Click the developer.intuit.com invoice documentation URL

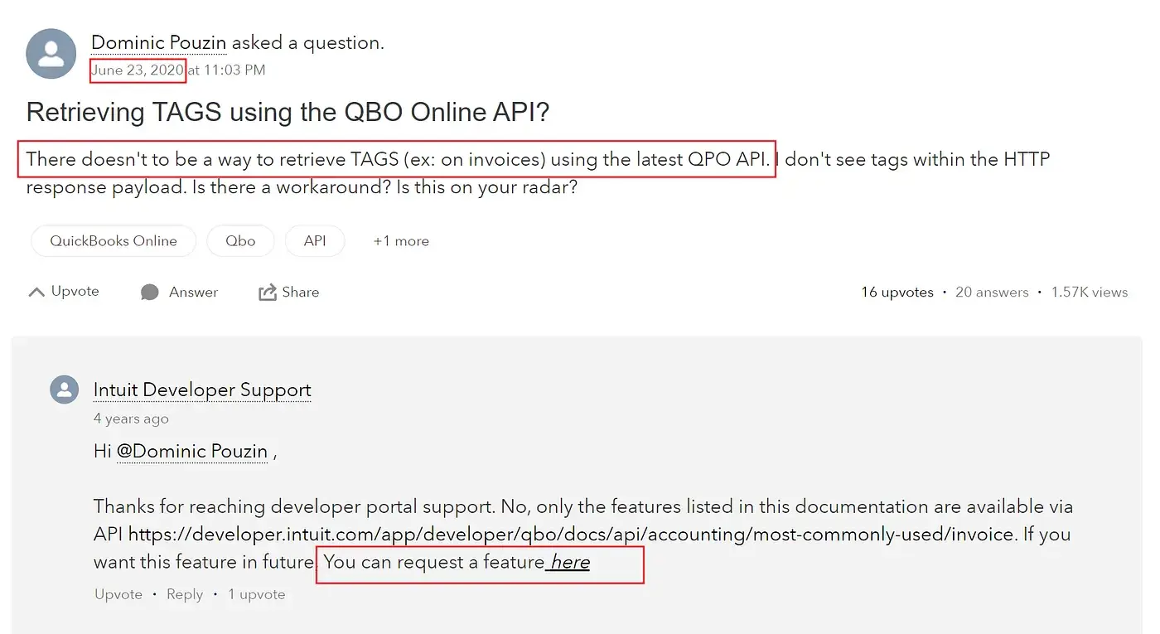click(x=572, y=535)
